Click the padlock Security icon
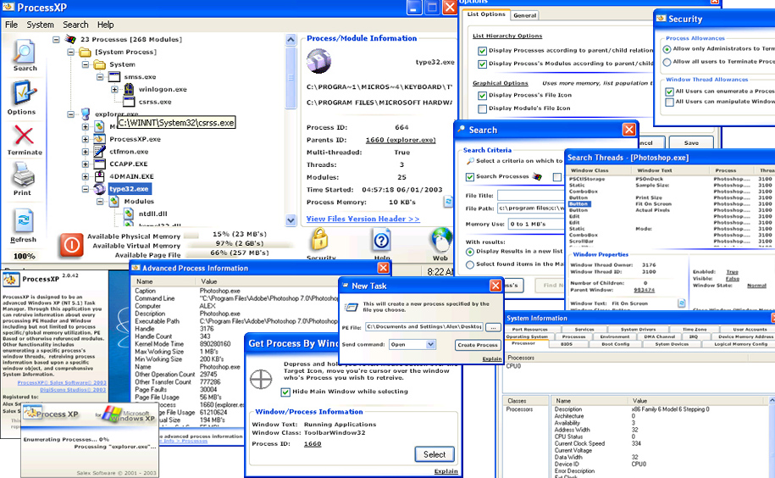Image resolution: width=775 pixels, height=478 pixels. [x=320, y=241]
